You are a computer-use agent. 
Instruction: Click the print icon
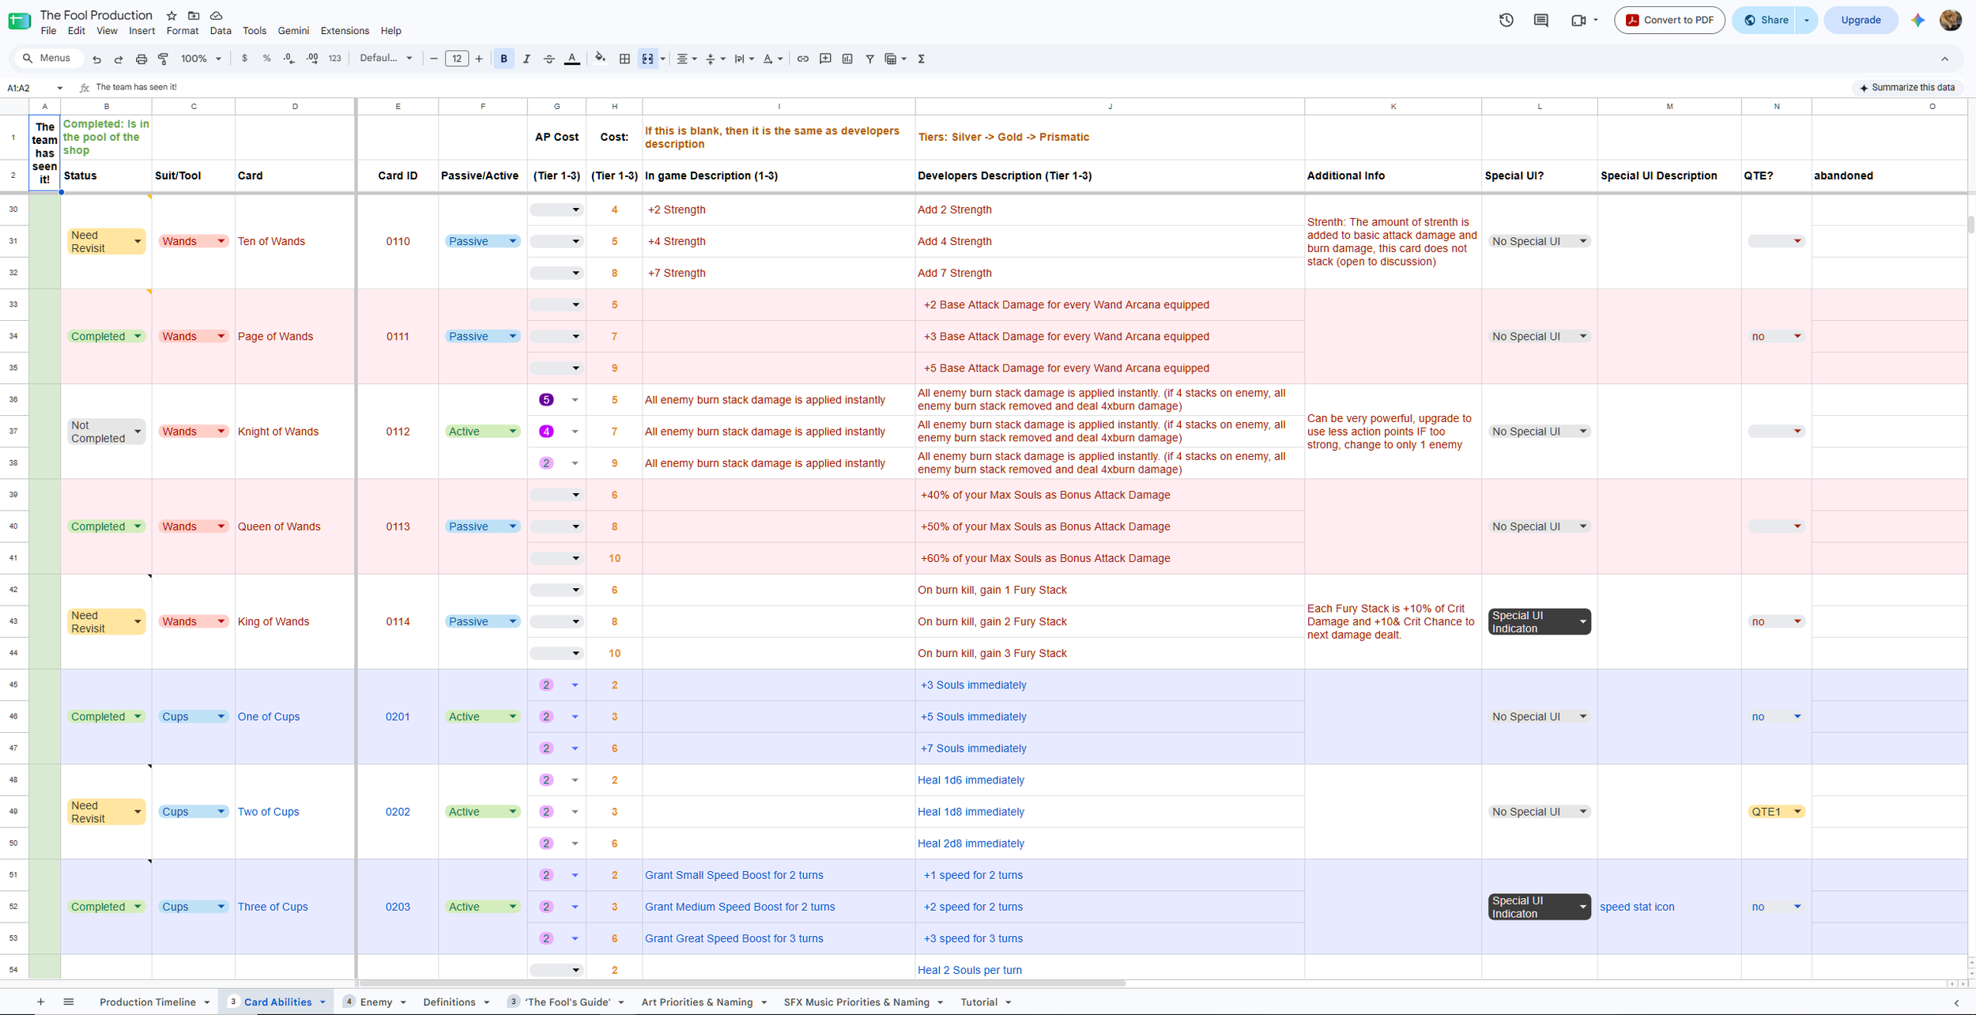tap(141, 58)
